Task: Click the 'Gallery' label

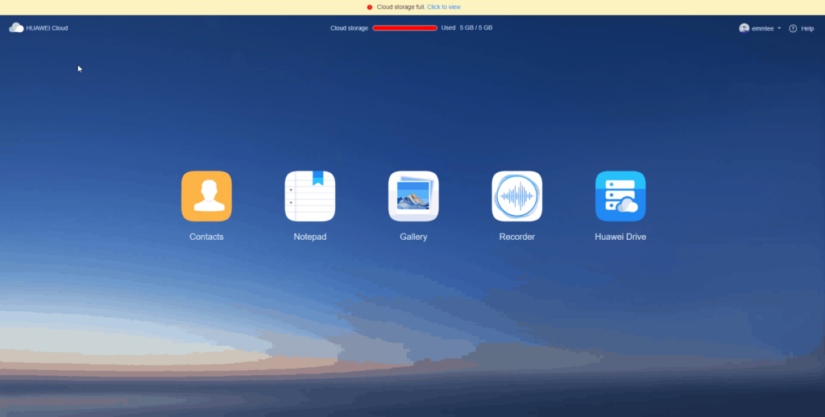Action: [413, 237]
